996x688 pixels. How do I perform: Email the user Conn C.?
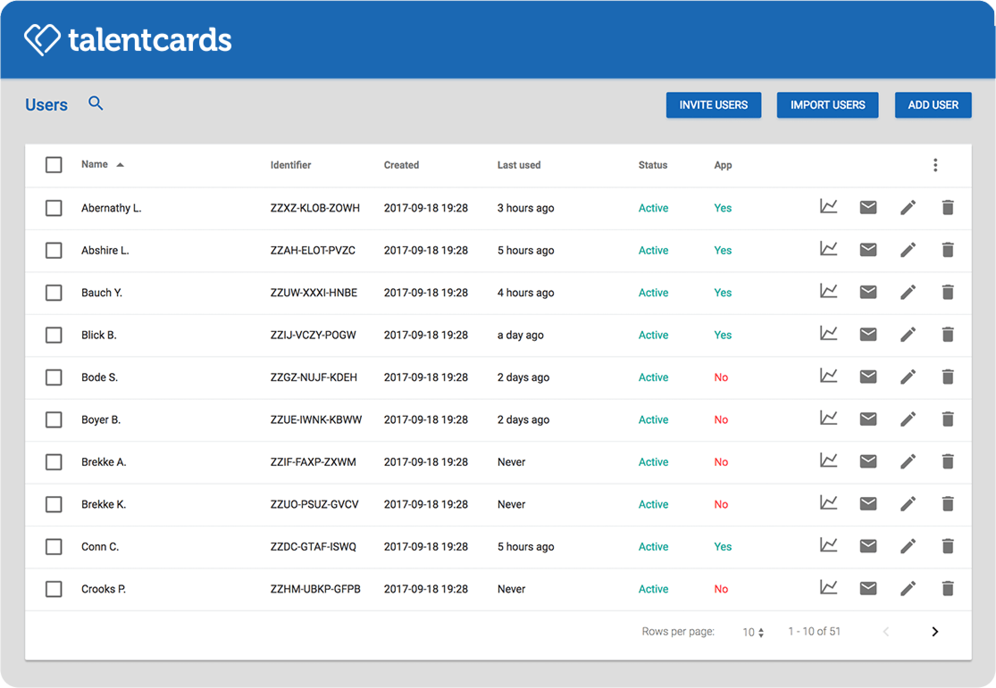868,546
